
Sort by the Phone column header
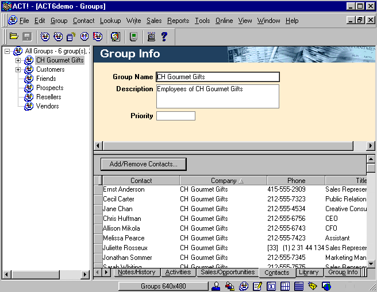pos(296,181)
